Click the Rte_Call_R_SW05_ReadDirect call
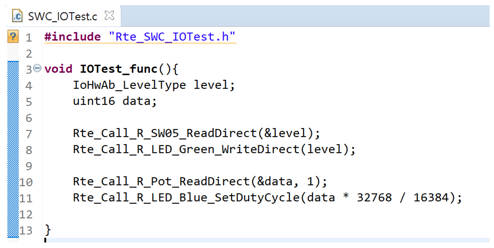This screenshot has height=248, width=494. (x=165, y=134)
